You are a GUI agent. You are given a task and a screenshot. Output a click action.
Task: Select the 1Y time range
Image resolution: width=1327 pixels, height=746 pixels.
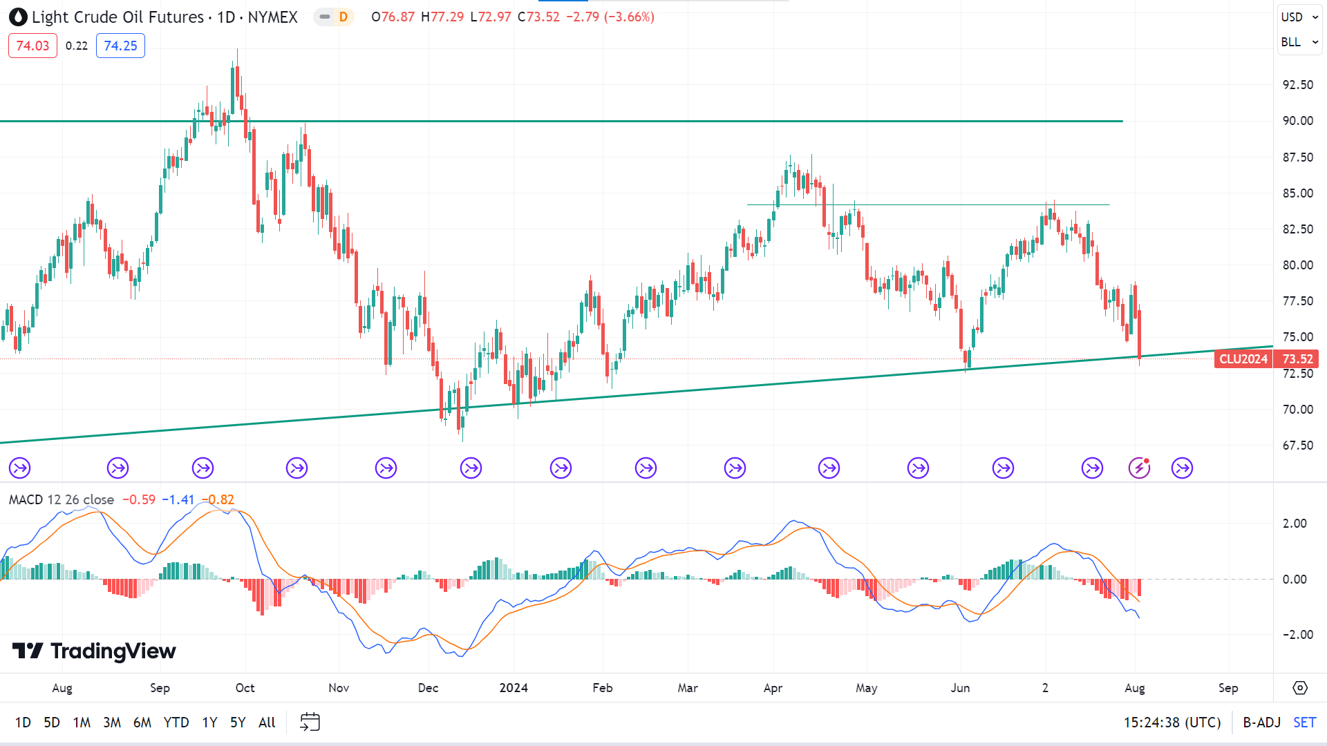click(209, 722)
